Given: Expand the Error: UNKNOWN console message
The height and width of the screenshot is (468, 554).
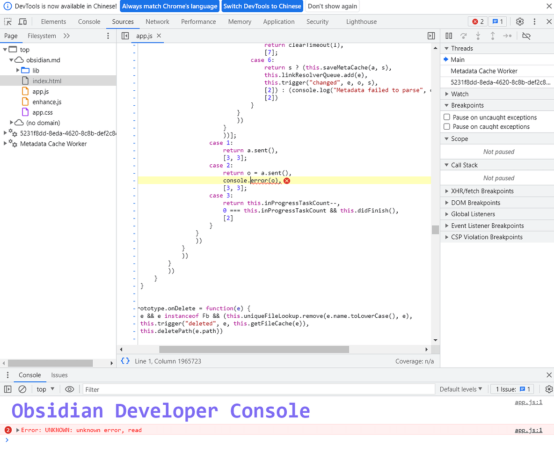Looking at the screenshot, I should pos(18,430).
